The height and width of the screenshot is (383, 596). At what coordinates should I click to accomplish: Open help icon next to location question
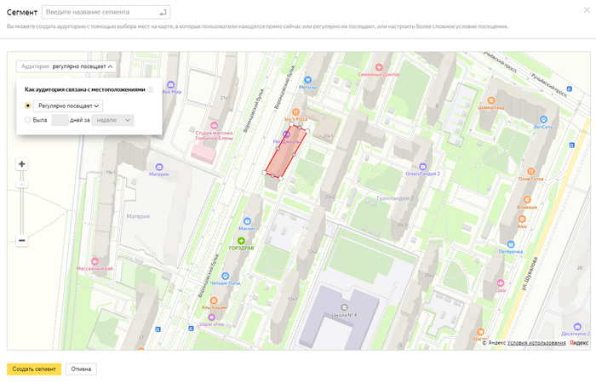pyautogui.click(x=151, y=89)
